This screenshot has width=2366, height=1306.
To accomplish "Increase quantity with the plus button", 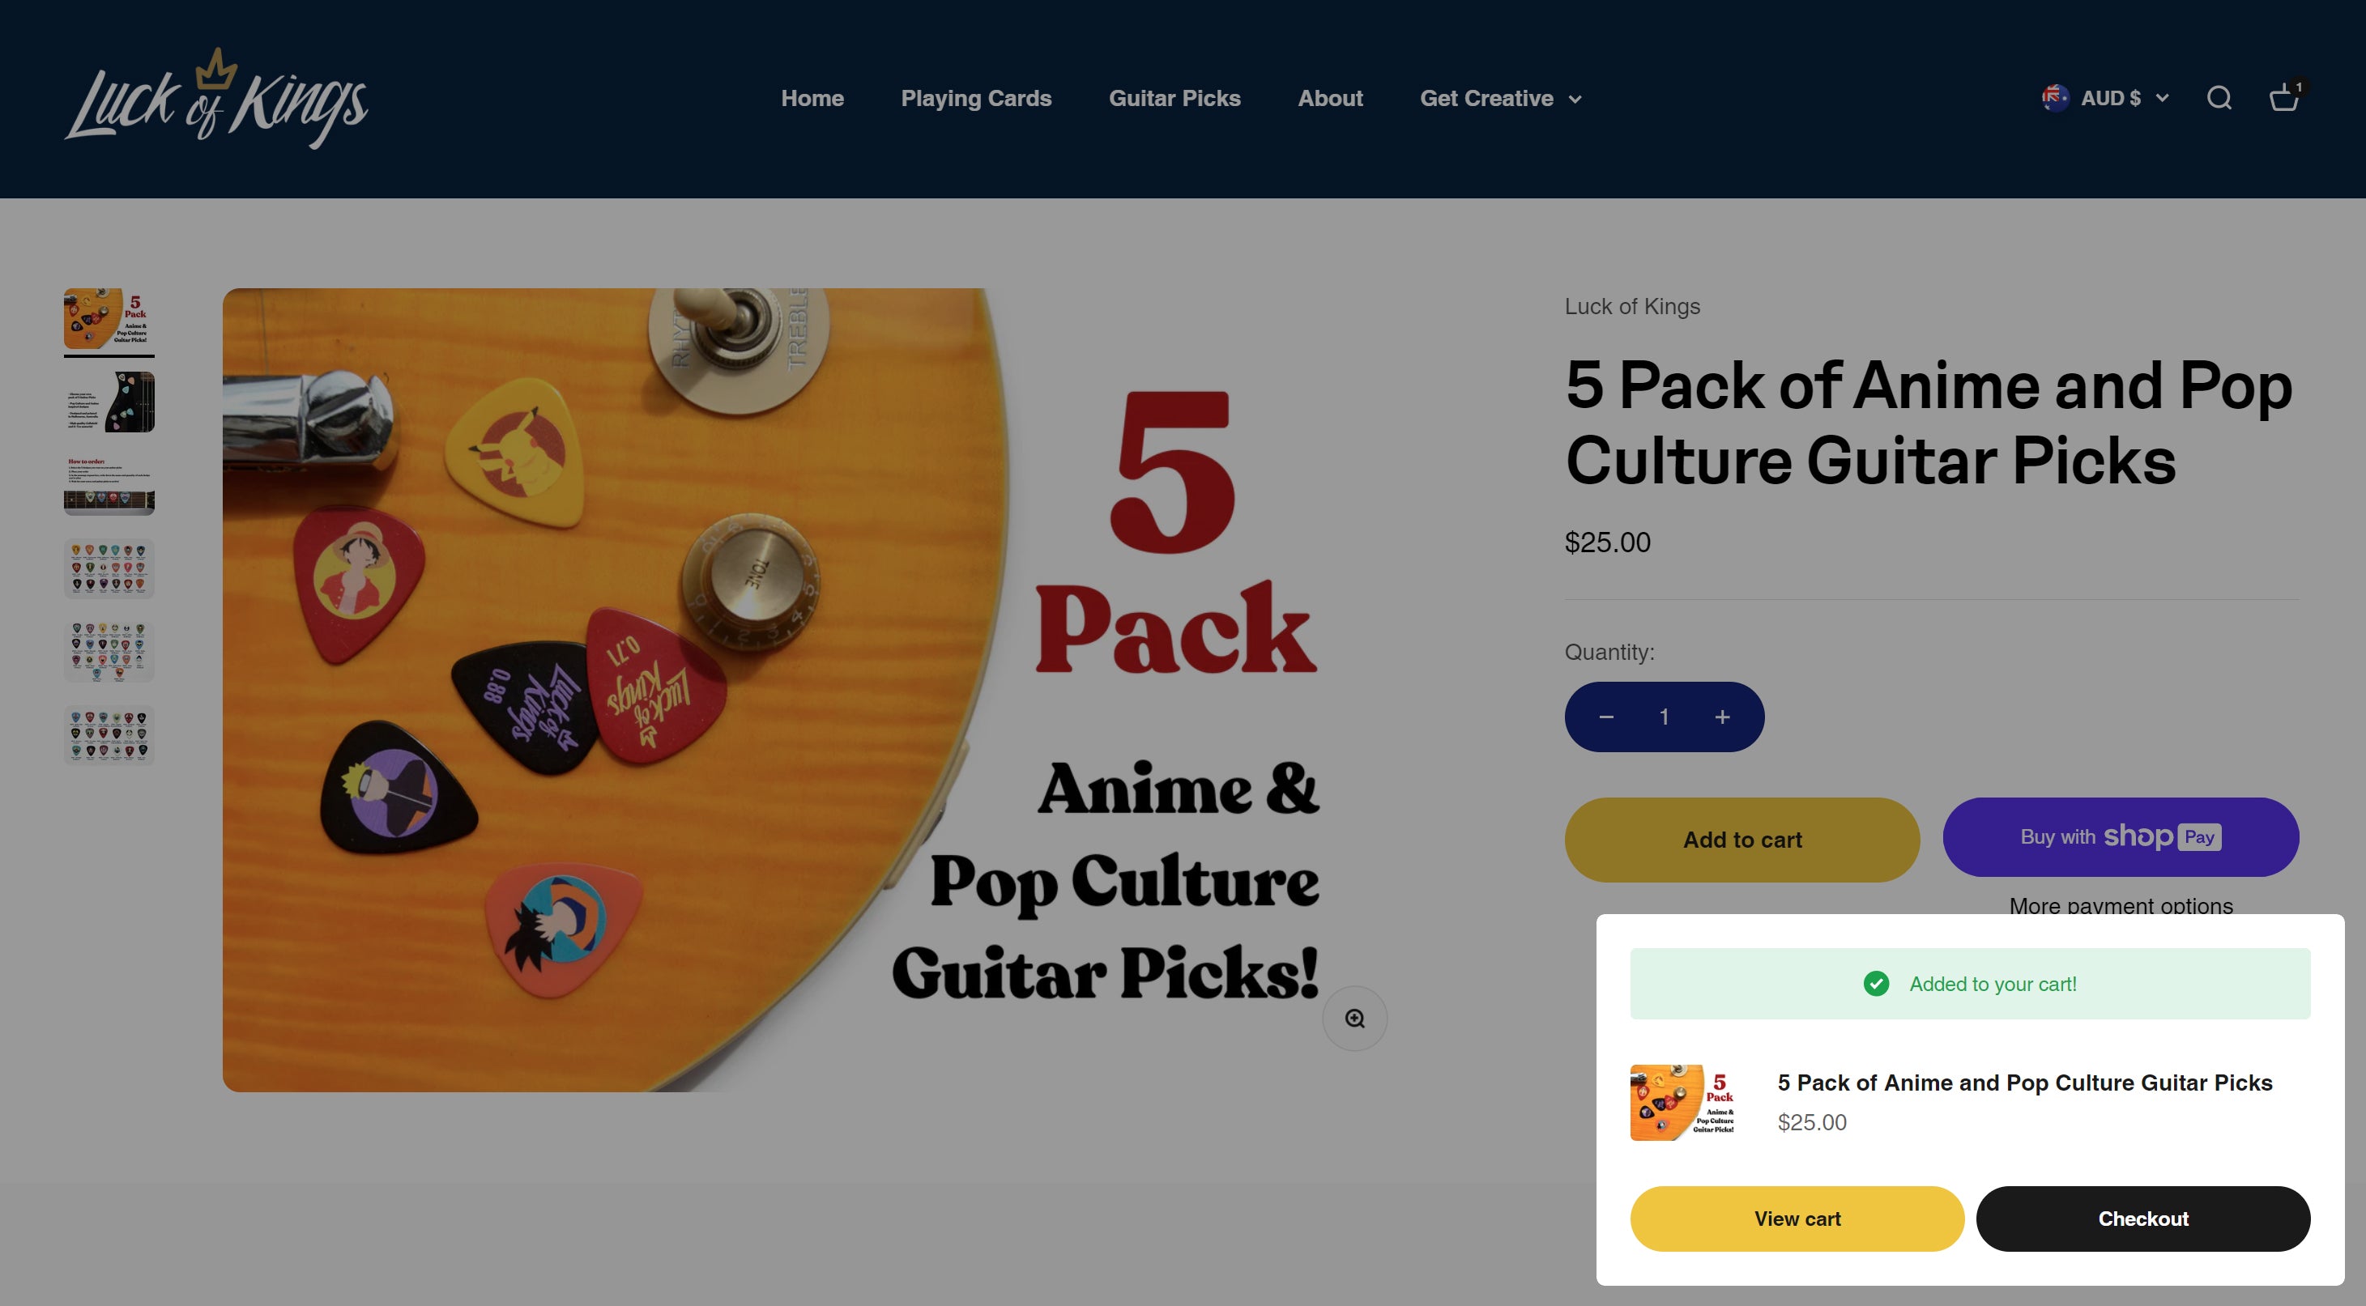I will click(x=1722, y=717).
